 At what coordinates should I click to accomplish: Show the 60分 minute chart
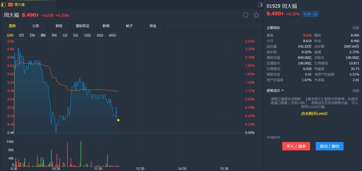tap(113, 35)
